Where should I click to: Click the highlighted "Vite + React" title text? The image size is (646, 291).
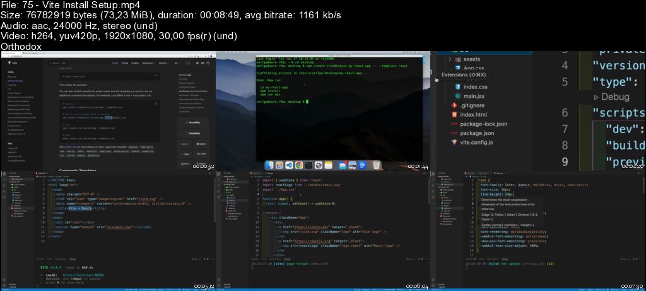80,208
